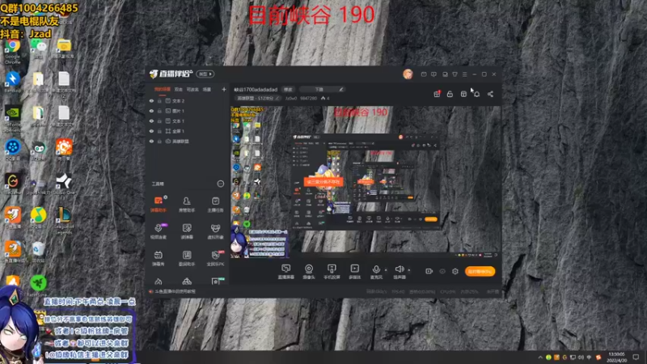Switch to the third scene tab

point(192,89)
